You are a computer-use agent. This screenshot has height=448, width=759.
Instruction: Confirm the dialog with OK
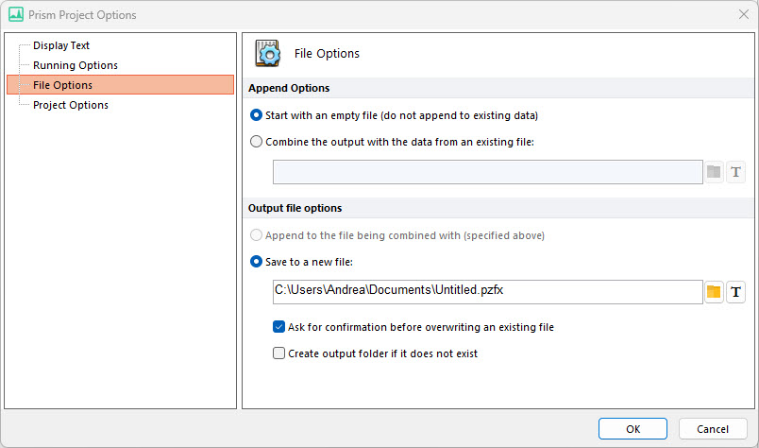632,429
